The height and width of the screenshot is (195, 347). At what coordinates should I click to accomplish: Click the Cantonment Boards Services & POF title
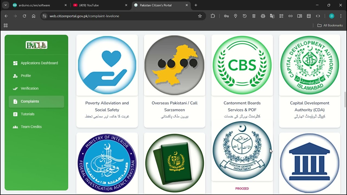[242, 106]
